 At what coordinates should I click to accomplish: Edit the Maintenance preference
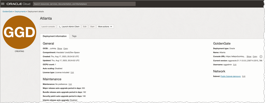coord(70,84)
